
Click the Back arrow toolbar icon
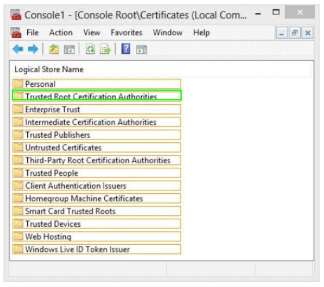click(x=18, y=49)
